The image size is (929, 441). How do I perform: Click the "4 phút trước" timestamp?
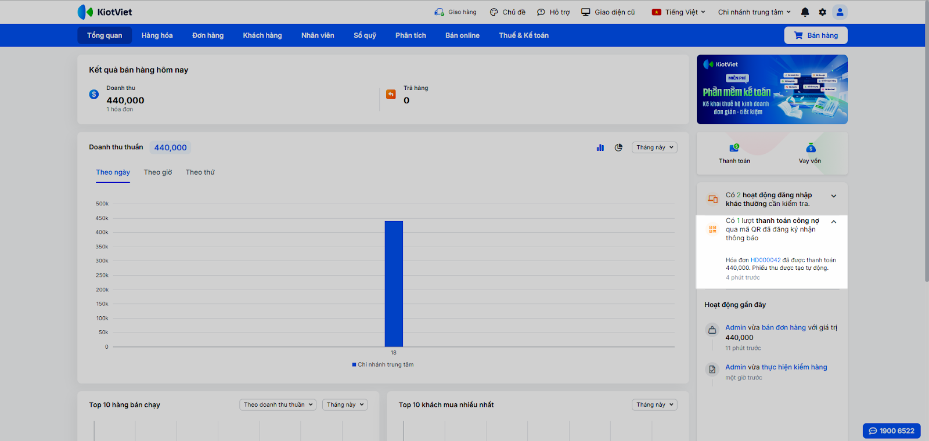click(743, 278)
